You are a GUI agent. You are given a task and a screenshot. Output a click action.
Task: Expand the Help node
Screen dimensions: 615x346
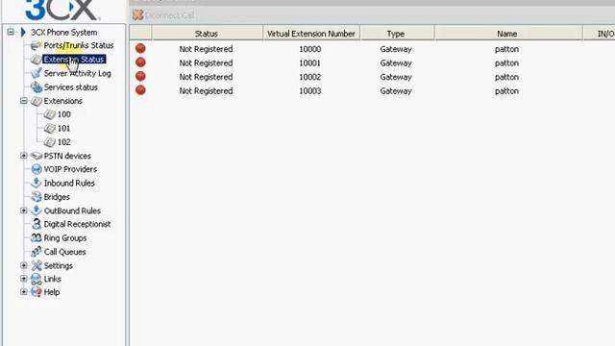(23, 292)
